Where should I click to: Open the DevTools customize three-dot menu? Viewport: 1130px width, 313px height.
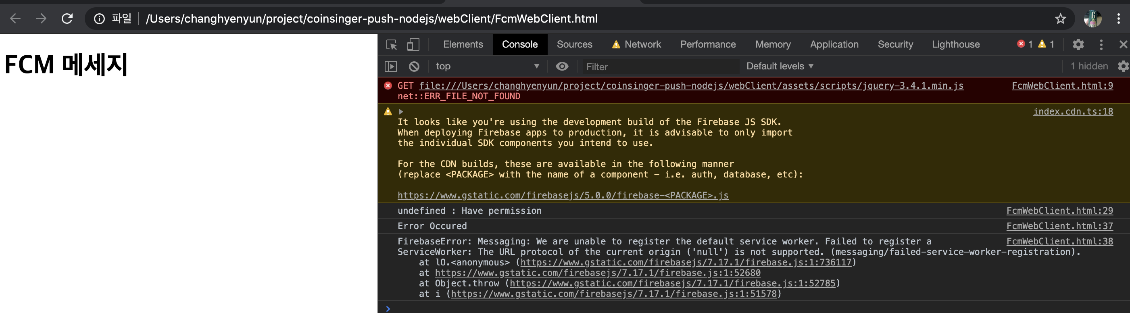[1101, 44]
